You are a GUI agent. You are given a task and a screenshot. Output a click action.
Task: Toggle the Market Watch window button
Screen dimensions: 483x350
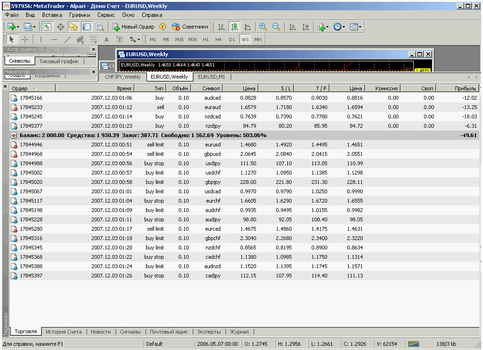[47, 27]
